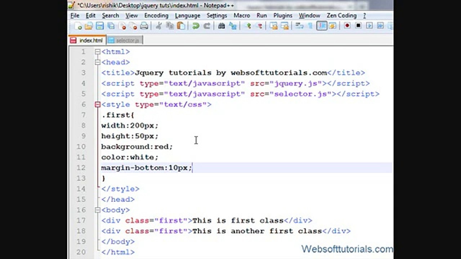Undo the last edit

[196, 26]
